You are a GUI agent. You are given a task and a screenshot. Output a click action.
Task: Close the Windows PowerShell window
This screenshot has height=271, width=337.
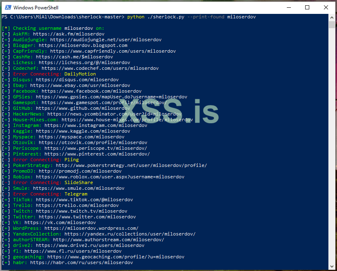tap(326, 7)
